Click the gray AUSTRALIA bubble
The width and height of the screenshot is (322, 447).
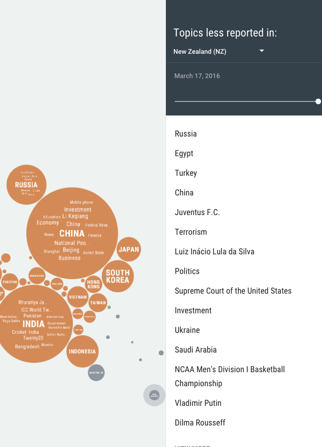pyautogui.click(x=96, y=373)
